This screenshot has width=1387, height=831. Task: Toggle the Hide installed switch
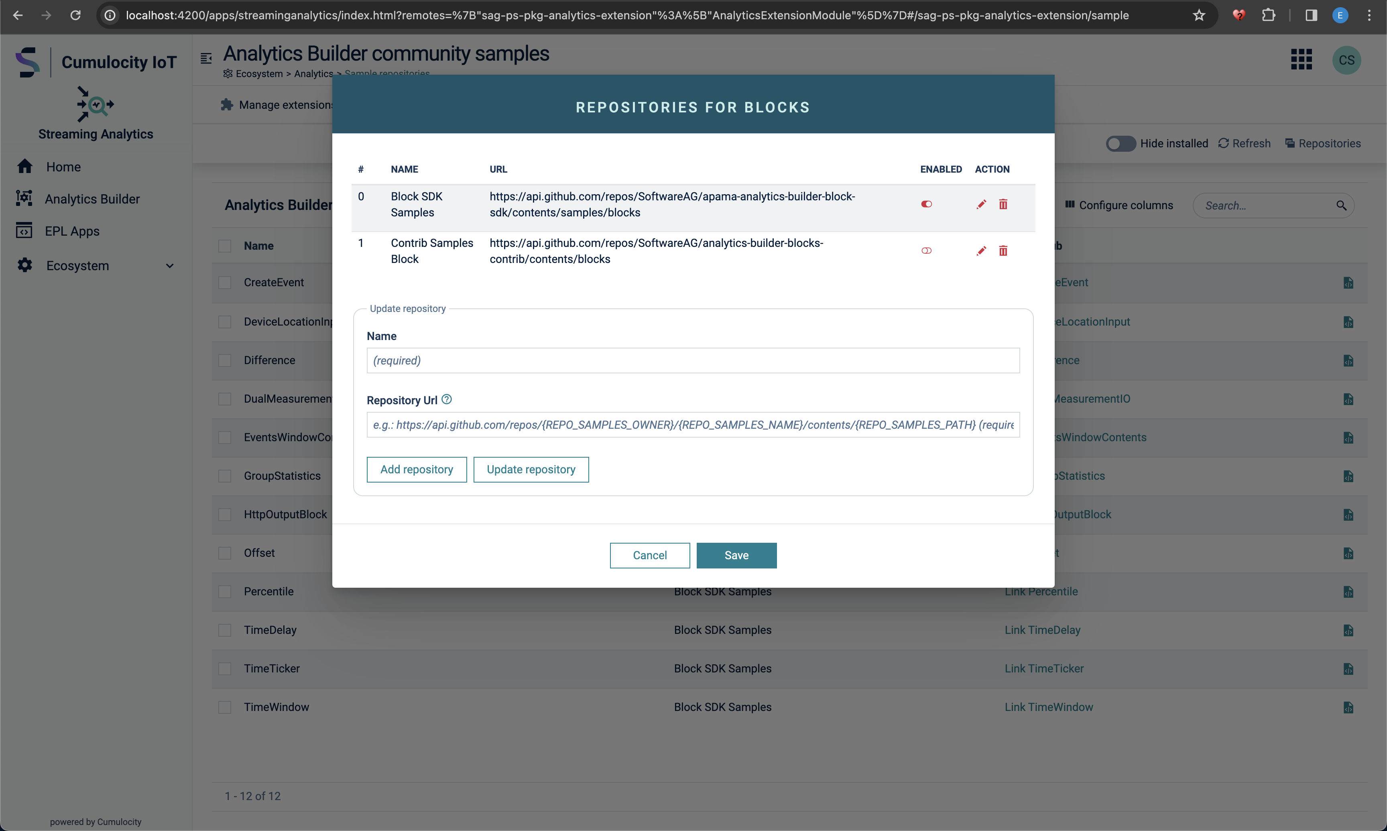point(1120,143)
